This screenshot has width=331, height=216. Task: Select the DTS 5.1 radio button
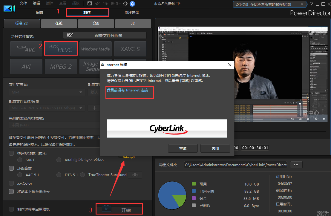(x=59, y=175)
